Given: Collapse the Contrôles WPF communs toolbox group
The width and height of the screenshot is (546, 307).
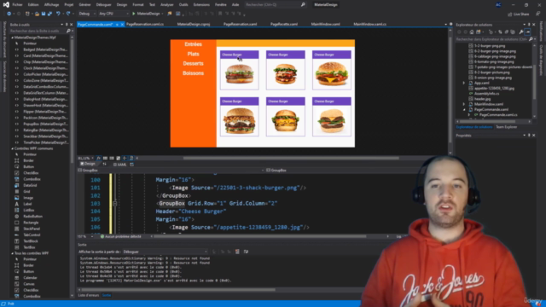Looking at the screenshot, I should 12,148.
